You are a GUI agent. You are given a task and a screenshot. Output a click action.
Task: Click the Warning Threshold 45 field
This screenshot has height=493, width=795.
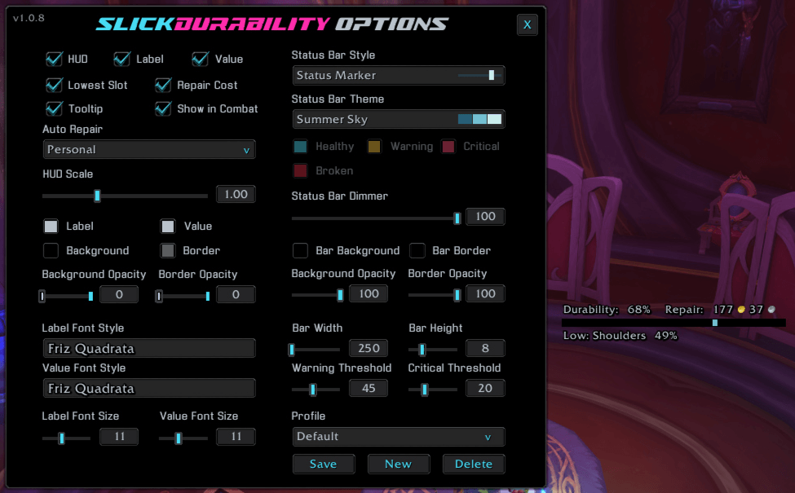click(369, 388)
